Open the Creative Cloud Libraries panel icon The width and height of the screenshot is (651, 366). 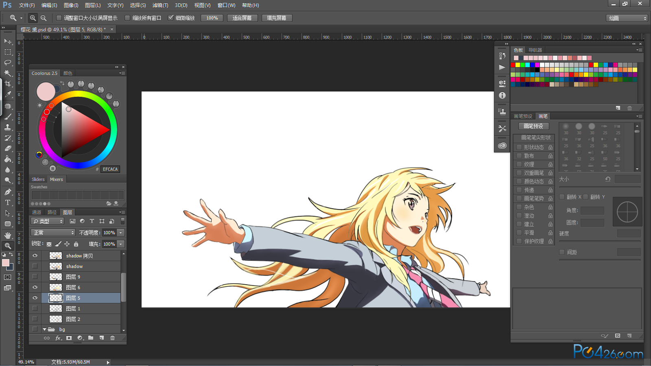click(x=502, y=145)
